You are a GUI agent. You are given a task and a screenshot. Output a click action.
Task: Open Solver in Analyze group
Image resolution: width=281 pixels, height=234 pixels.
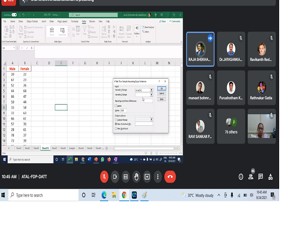146,32
